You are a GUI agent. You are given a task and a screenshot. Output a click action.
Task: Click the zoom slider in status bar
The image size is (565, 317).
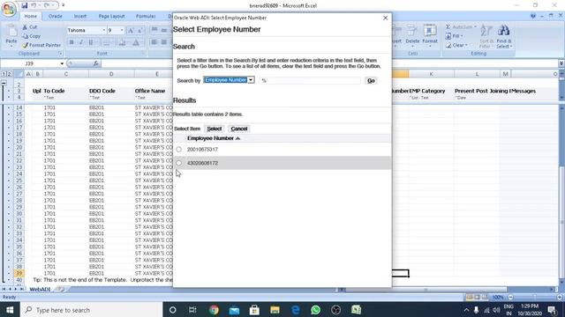click(x=535, y=298)
